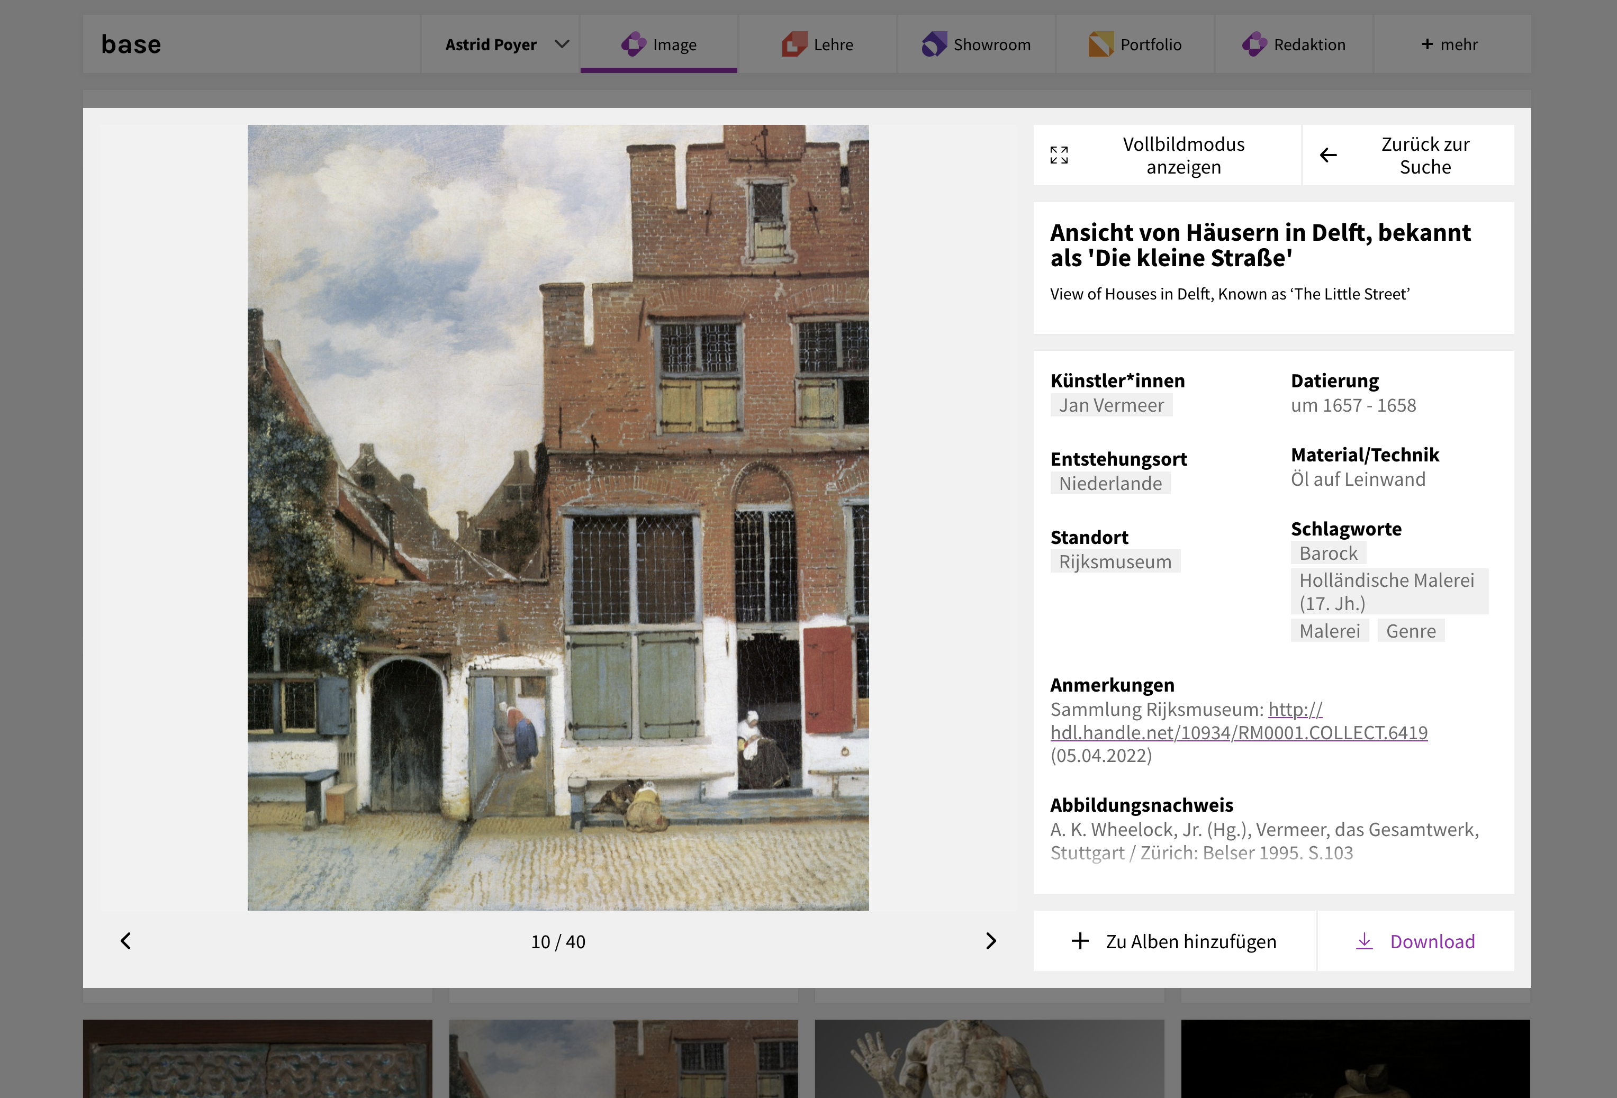Click the download arrow icon
The width and height of the screenshot is (1617, 1098).
click(x=1365, y=941)
